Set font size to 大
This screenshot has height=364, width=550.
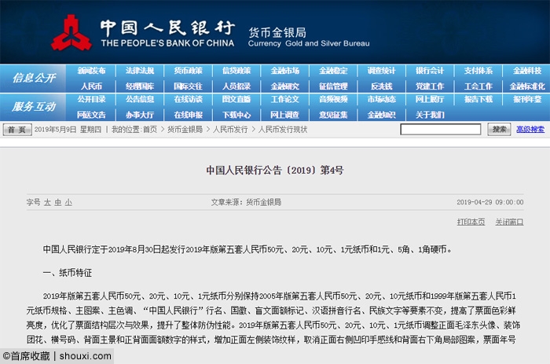coord(47,203)
